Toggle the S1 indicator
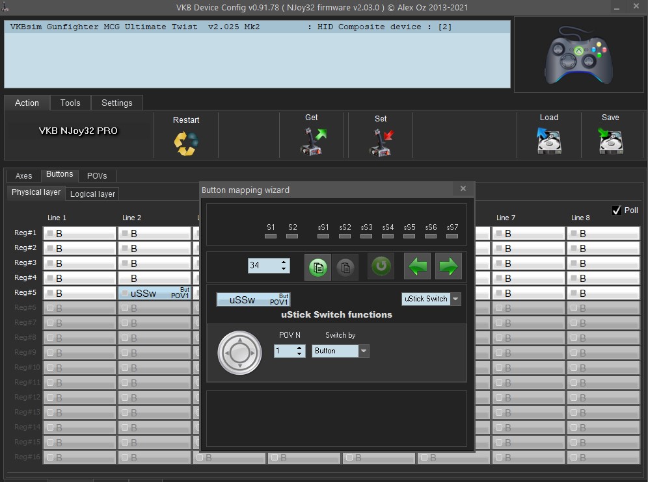Screen dimensions: 648x482 click(271, 236)
